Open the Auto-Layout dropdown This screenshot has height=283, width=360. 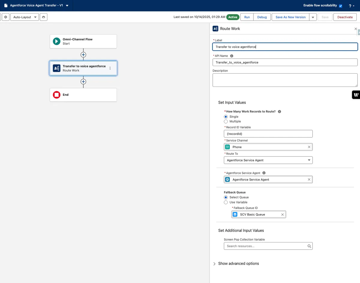(x=25, y=17)
